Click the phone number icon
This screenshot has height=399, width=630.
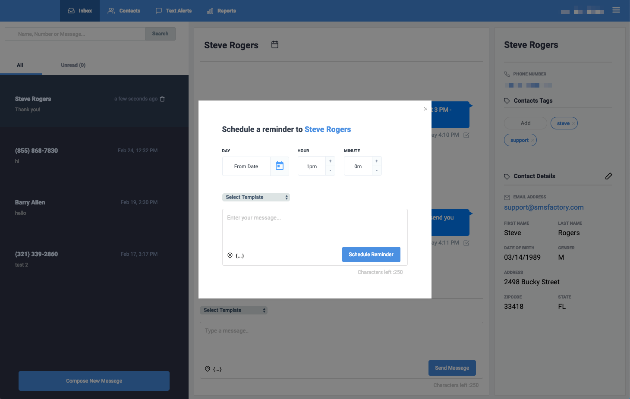pyautogui.click(x=507, y=74)
